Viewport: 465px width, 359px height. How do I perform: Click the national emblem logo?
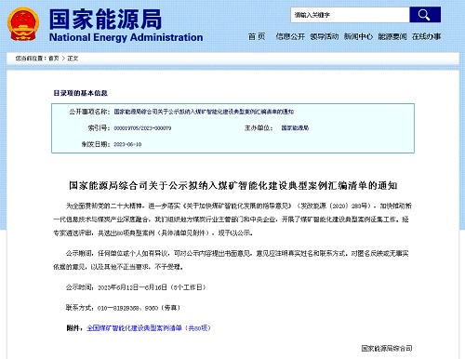[23, 24]
